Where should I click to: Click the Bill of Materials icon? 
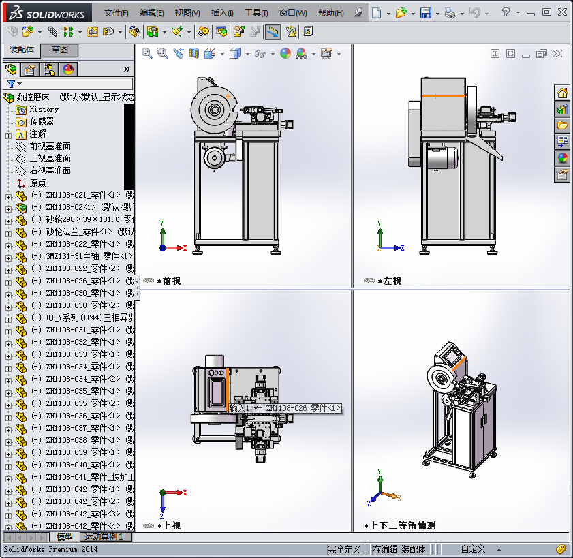[x=221, y=32]
